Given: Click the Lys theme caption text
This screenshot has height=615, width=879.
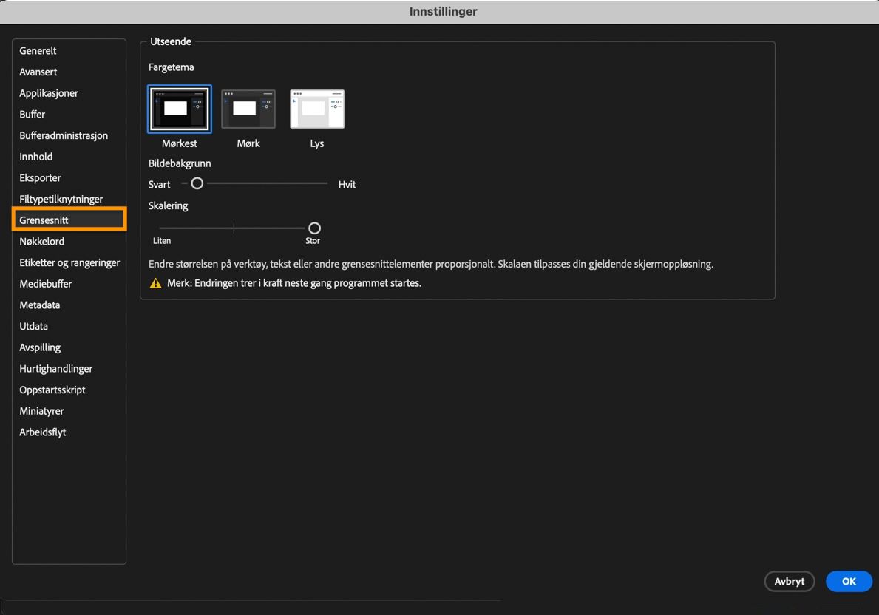Looking at the screenshot, I should tap(316, 143).
